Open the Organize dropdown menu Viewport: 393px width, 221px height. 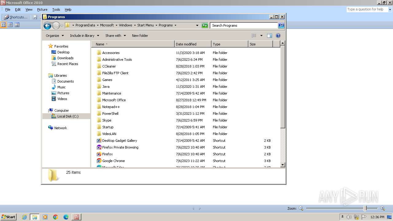[x=55, y=36]
